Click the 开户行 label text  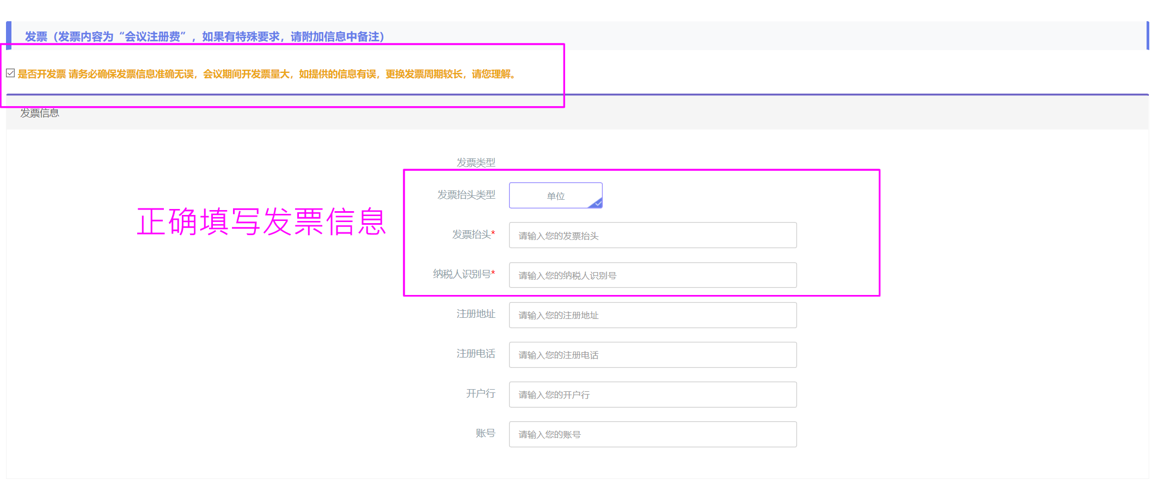pyautogui.click(x=480, y=393)
